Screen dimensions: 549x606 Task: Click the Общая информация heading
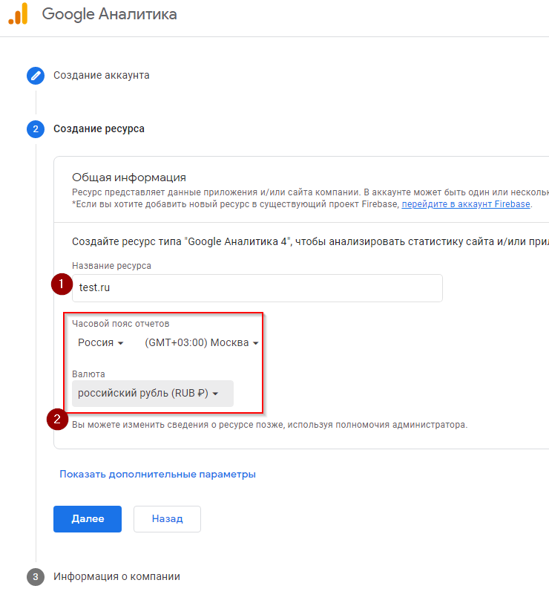(x=128, y=177)
